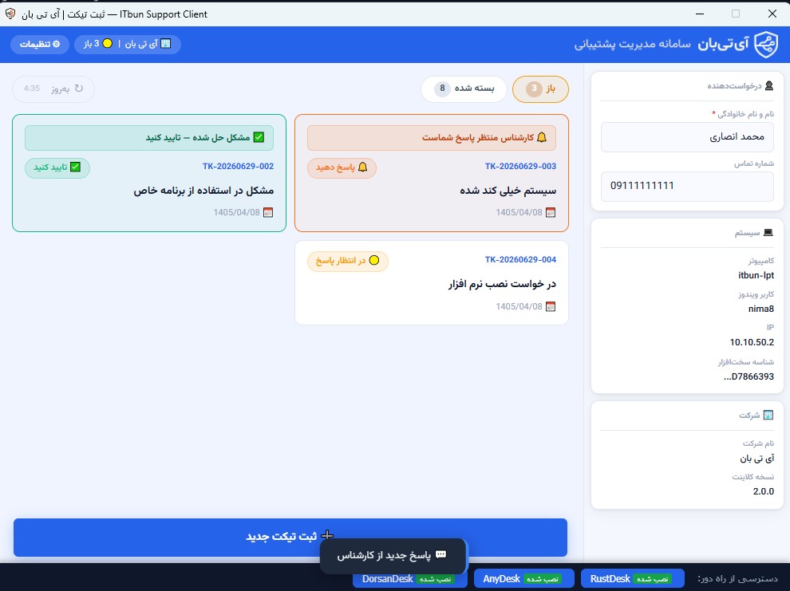Click calendar icon on ticket TK-20260629-002
The height and width of the screenshot is (591, 790).
click(x=268, y=212)
